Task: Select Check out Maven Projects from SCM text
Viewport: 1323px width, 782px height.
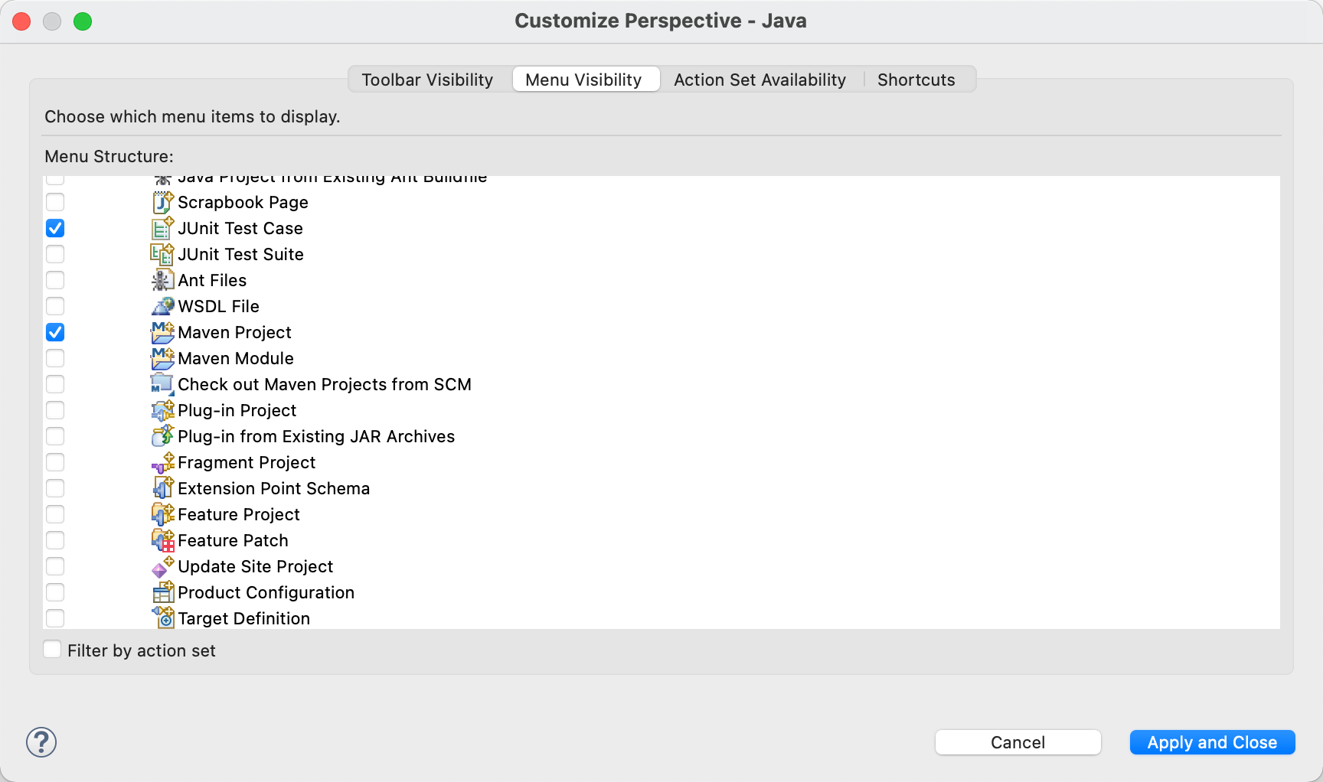Action: click(325, 384)
